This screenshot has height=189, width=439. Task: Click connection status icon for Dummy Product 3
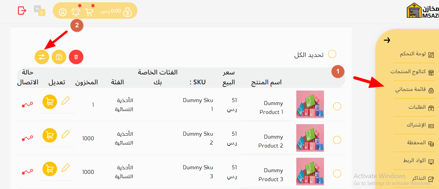click(28, 172)
